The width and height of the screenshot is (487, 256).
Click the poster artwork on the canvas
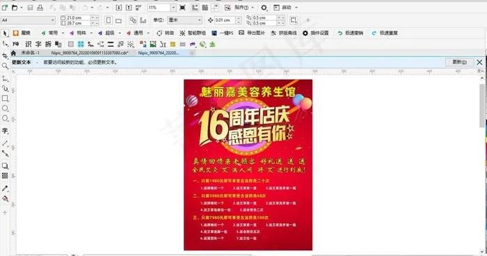[x=248, y=165]
